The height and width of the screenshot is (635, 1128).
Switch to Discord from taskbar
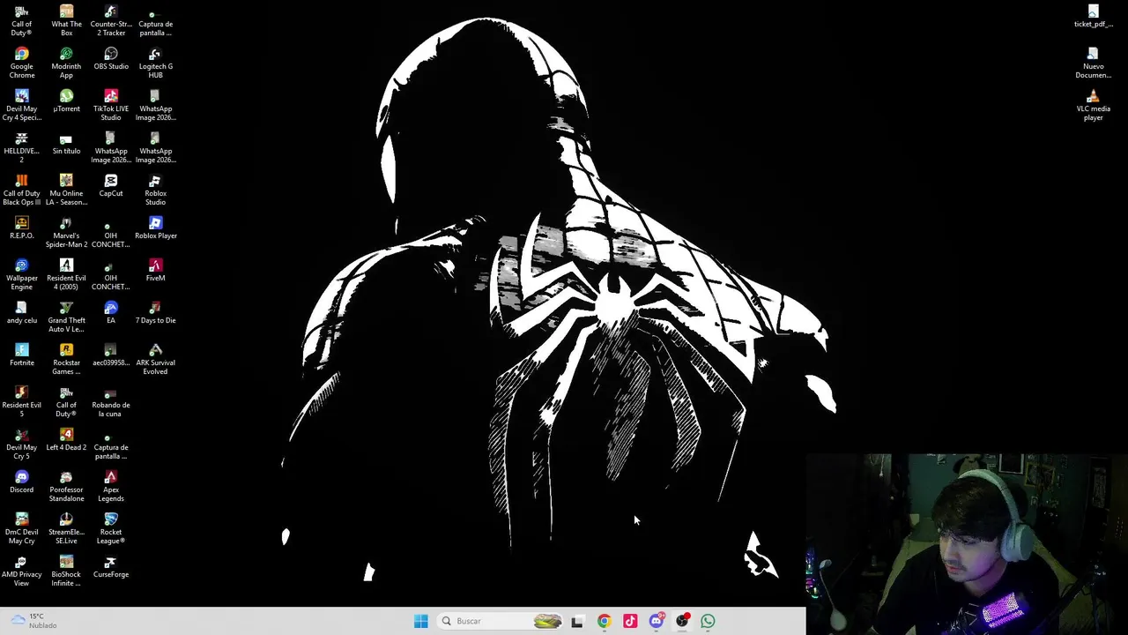coord(656,621)
